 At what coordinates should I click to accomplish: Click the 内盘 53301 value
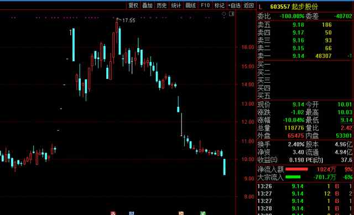tap(344, 136)
